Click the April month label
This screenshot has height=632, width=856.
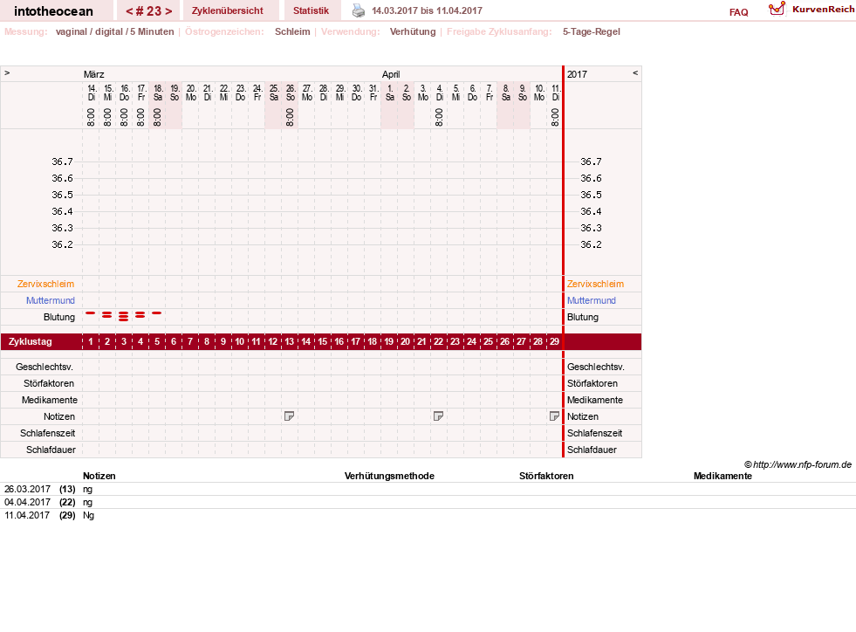(x=391, y=74)
